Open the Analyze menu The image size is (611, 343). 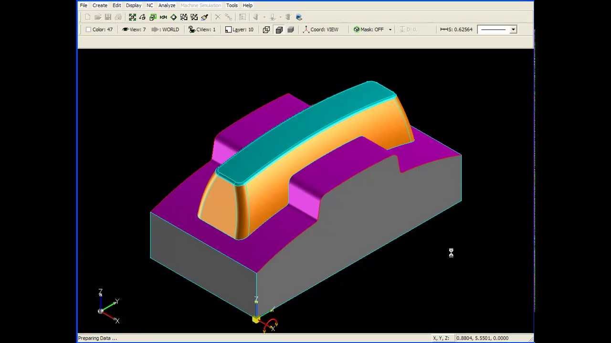coord(167,5)
